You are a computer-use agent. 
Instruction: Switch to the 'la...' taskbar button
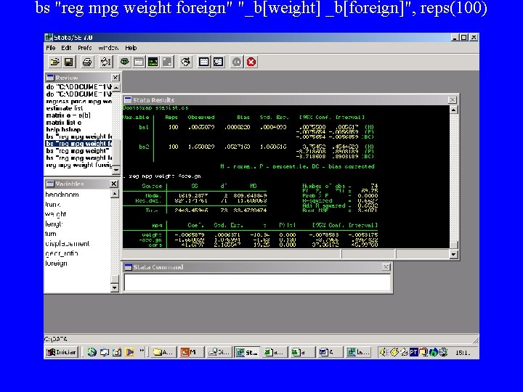[x=358, y=352]
